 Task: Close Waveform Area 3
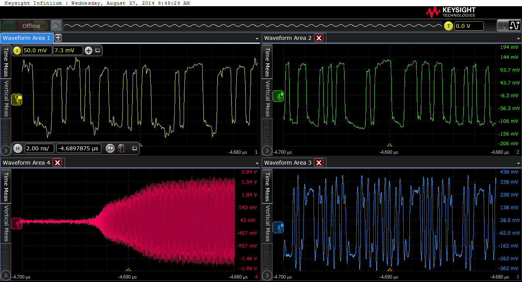click(x=319, y=163)
